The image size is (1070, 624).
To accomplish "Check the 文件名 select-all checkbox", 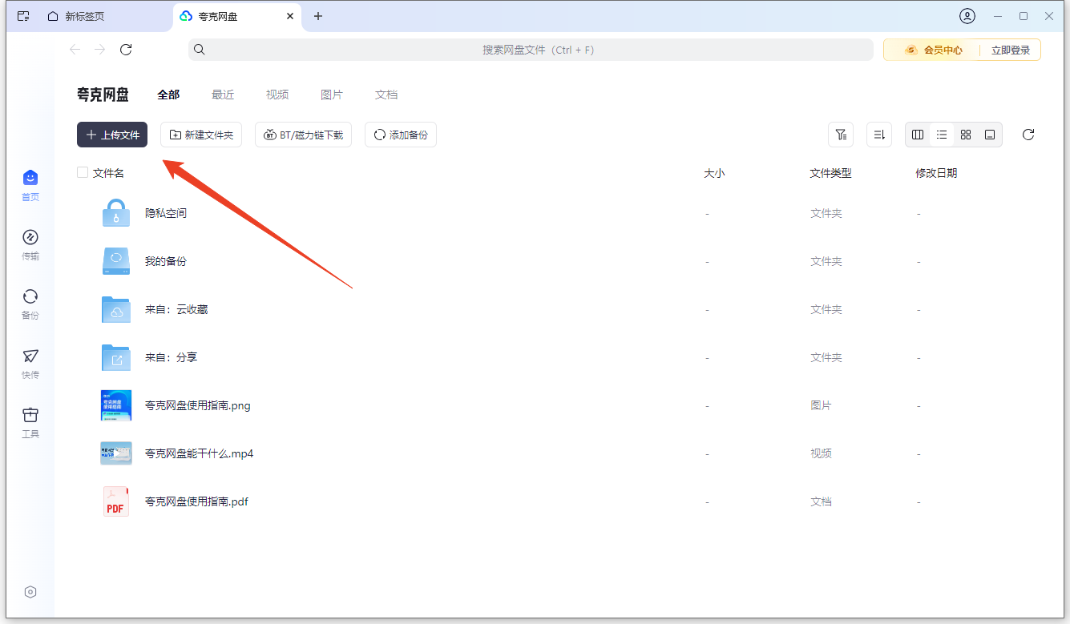I will point(83,172).
